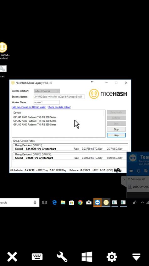Click the Settings button in NiceHash
Screen dimensions: 149x266
116,118
